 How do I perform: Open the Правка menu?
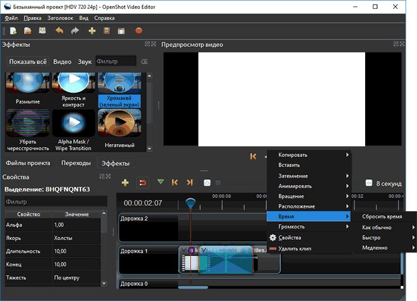click(x=32, y=18)
